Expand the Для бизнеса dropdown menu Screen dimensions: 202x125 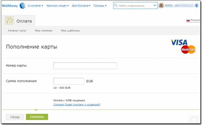click(81, 6)
